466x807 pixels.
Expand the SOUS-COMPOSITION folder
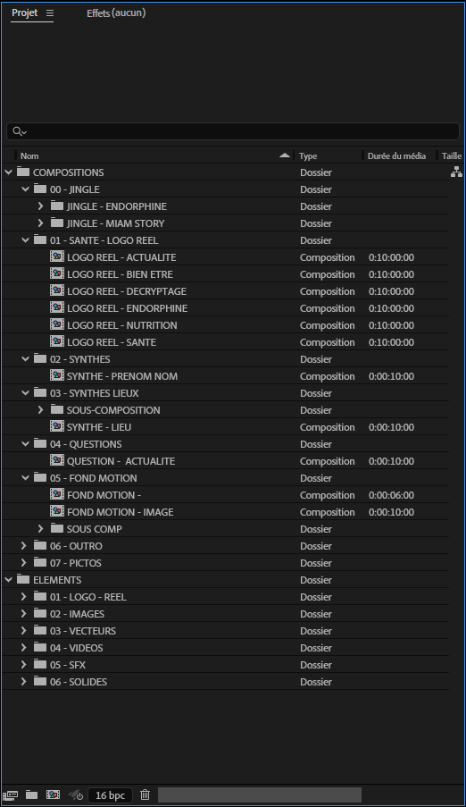pos(41,410)
